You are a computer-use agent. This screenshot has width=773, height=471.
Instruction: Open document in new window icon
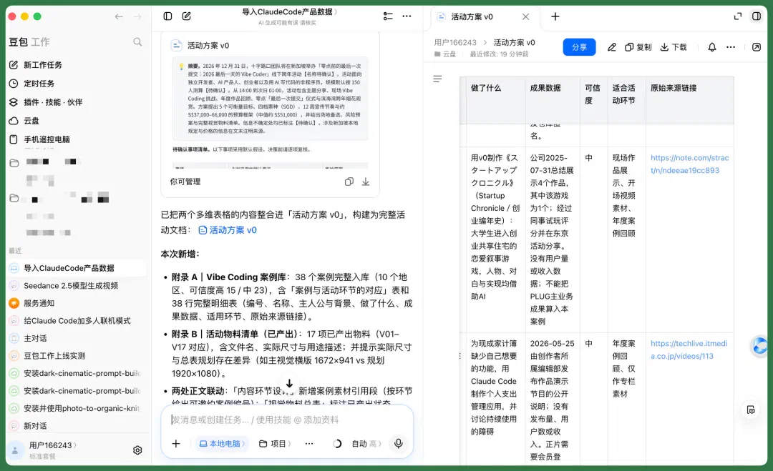click(x=757, y=47)
